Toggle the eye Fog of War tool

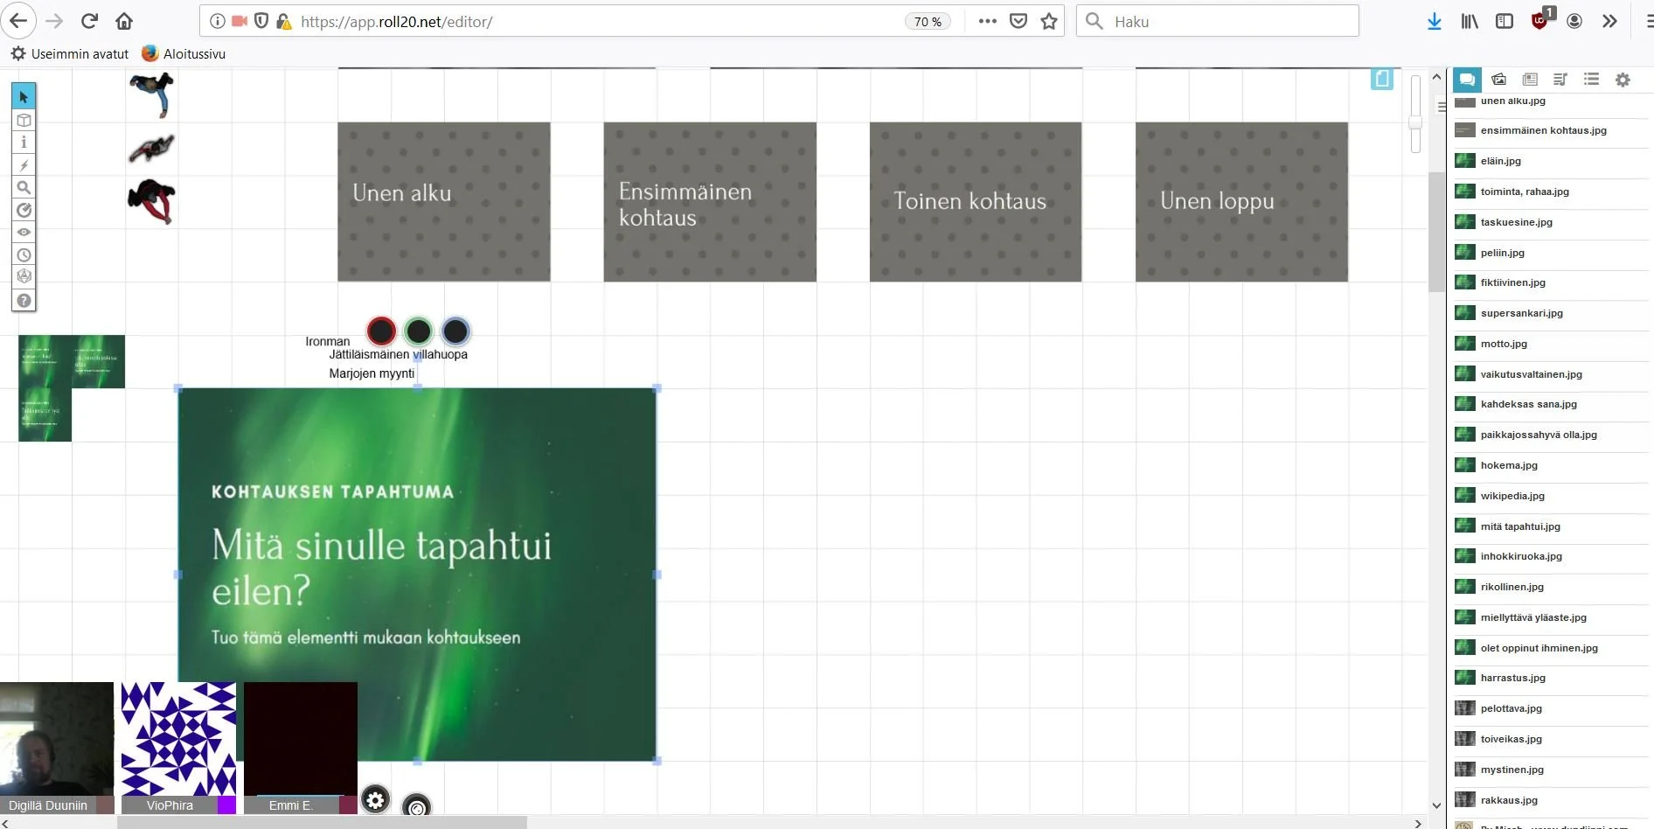[x=24, y=232]
